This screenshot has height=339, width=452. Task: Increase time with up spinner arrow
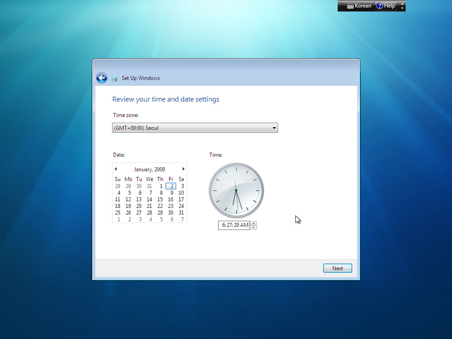(x=254, y=223)
